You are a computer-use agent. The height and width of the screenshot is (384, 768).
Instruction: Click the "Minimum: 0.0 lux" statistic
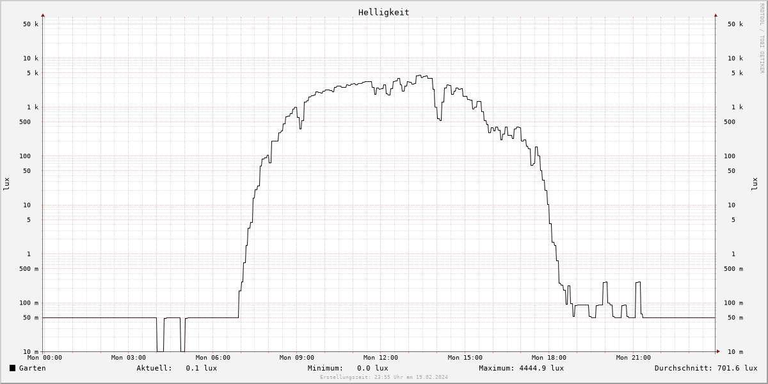click(348, 368)
